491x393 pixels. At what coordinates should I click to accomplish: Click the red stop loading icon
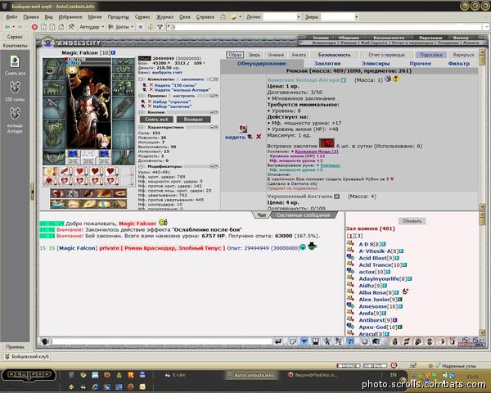click(34, 27)
